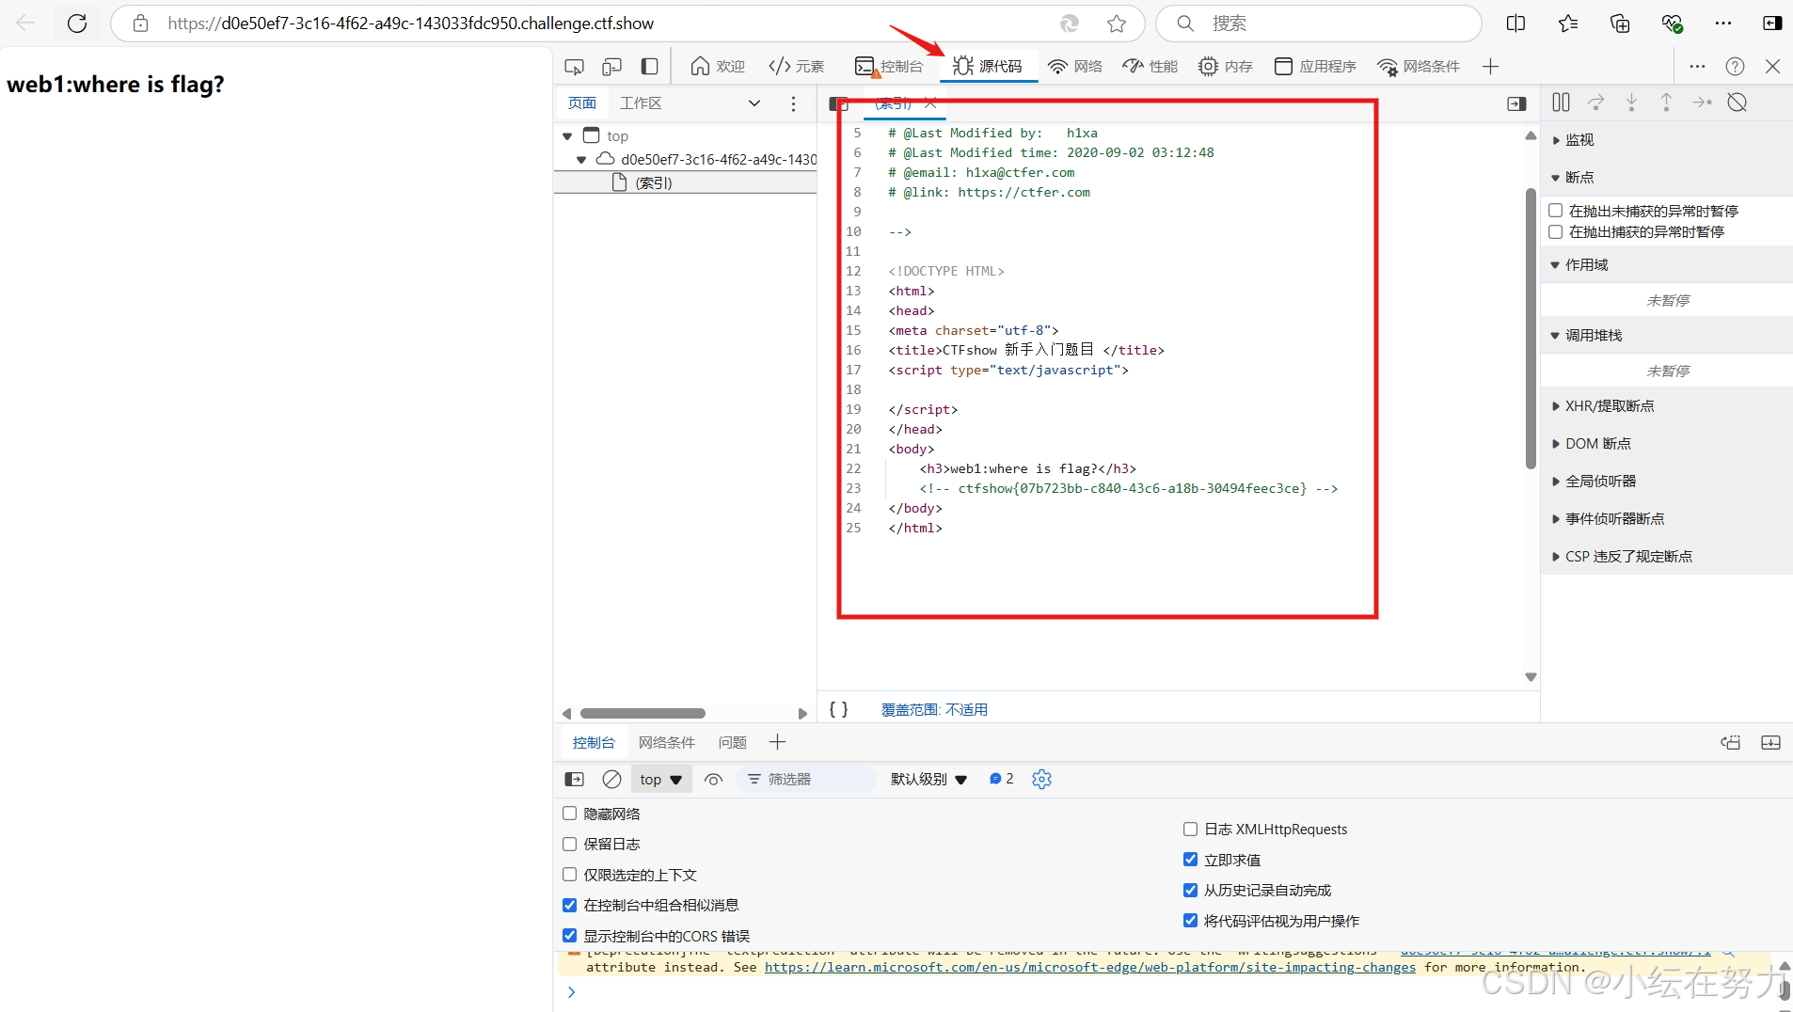
Task: Uncheck 立即求值 checkbox
Action: [1190, 860]
